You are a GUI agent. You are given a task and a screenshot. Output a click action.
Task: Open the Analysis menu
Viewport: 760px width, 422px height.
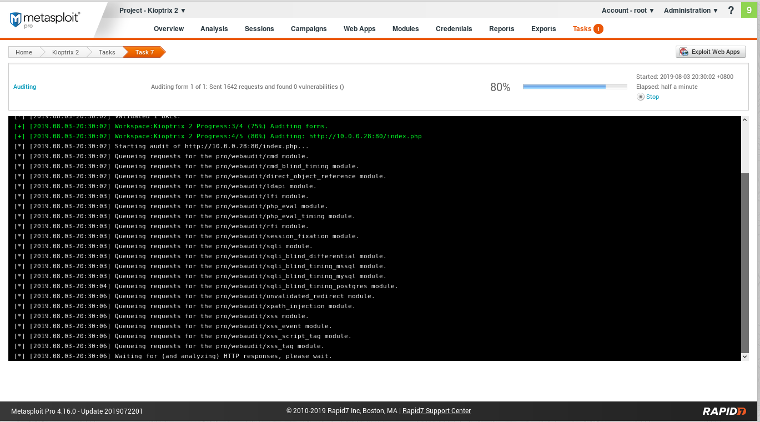214,29
